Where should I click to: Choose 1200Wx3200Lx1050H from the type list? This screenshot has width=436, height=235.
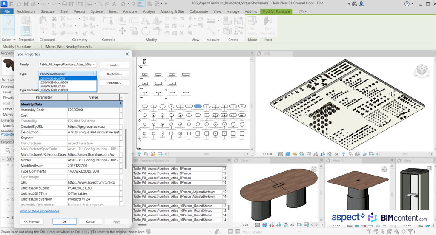pyautogui.click(x=68, y=82)
